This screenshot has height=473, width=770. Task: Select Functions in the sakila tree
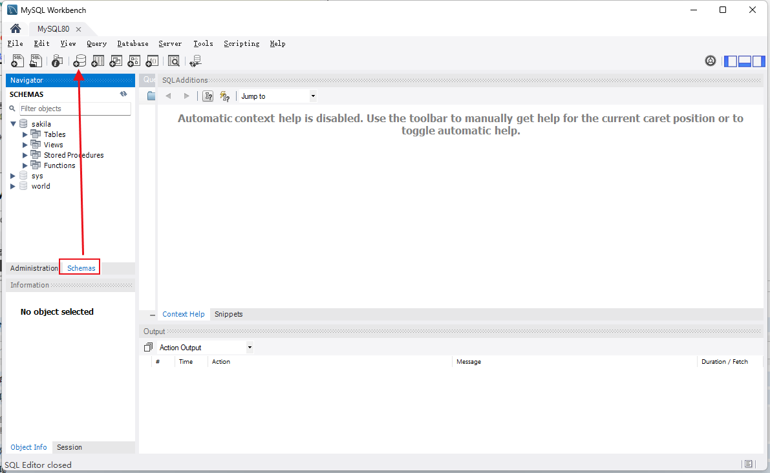(x=59, y=165)
